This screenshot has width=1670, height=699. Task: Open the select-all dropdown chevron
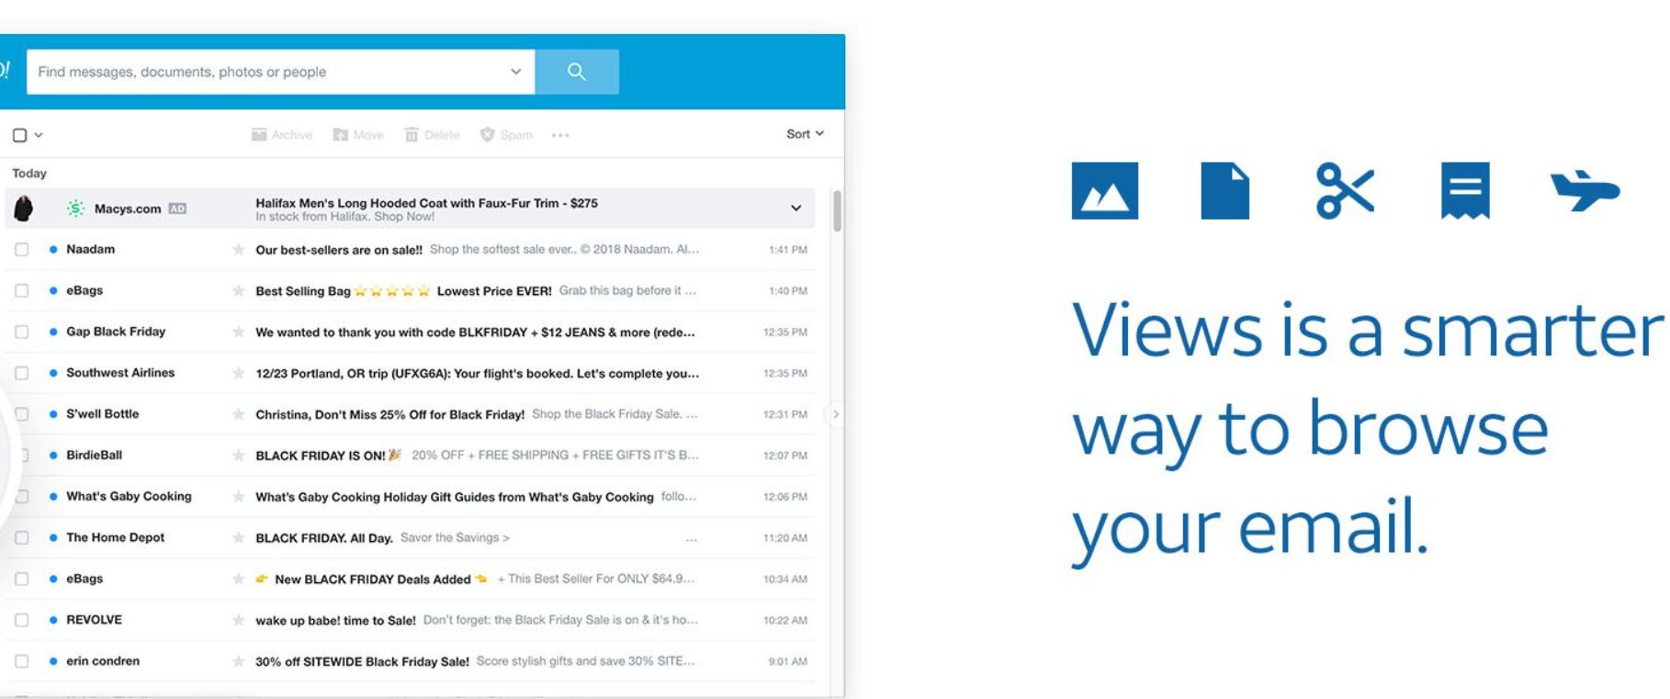pyautogui.click(x=39, y=135)
